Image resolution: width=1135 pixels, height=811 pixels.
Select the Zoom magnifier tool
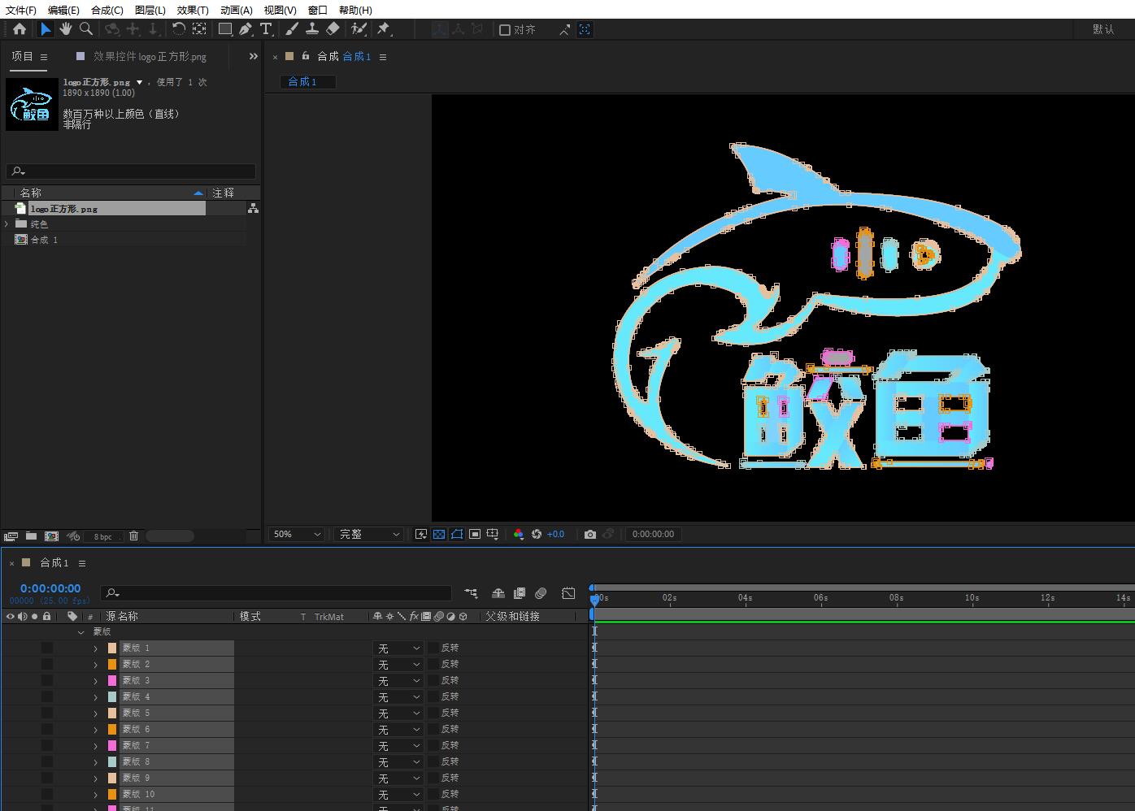click(x=86, y=29)
